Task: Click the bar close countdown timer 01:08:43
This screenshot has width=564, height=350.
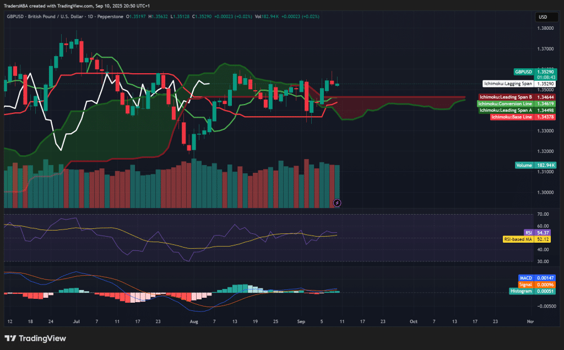Action: pyautogui.click(x=545, y=77)
